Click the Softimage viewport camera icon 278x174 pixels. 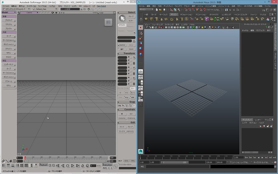[52, 13]
